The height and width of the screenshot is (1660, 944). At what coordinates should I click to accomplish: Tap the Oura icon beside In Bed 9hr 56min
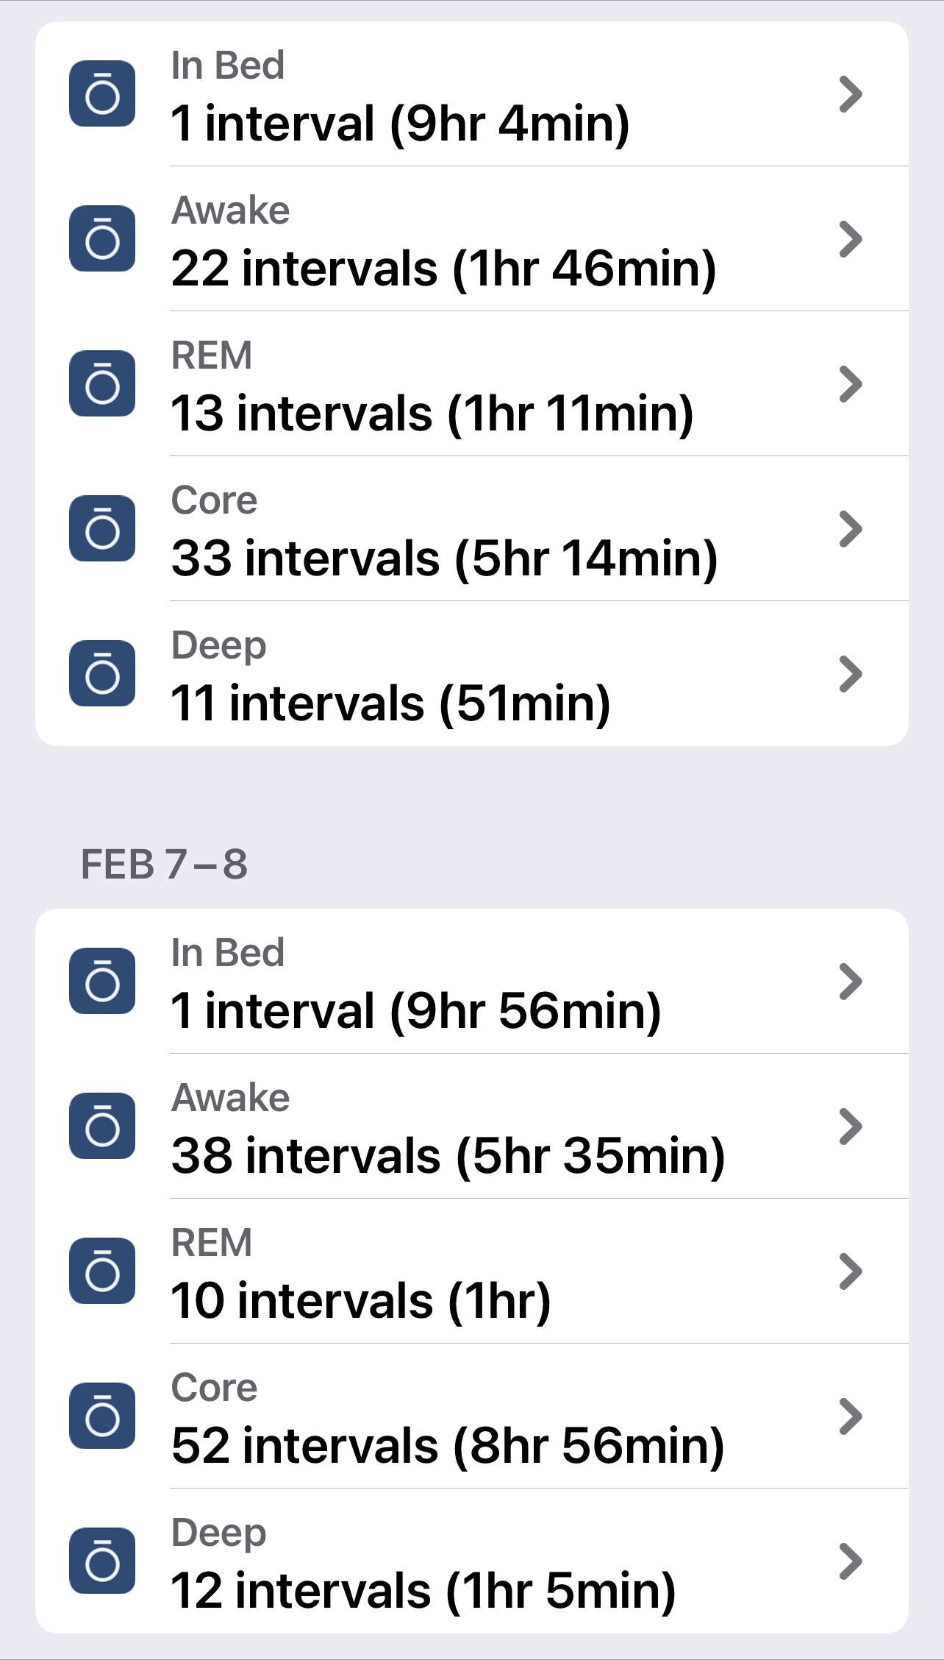pyautogui.click(x=102, y=981)
